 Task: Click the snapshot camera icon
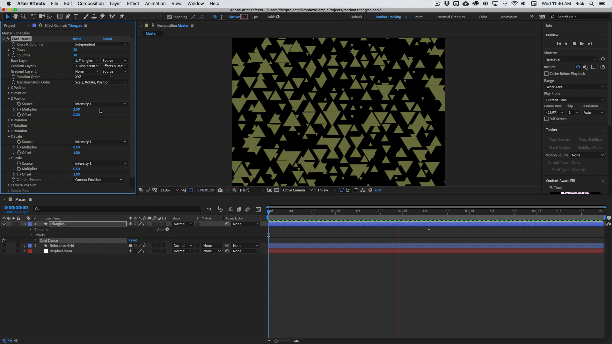pos(220,190)
